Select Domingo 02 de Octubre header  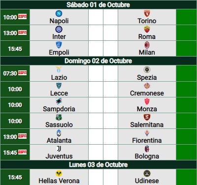(x=98, y=61)
